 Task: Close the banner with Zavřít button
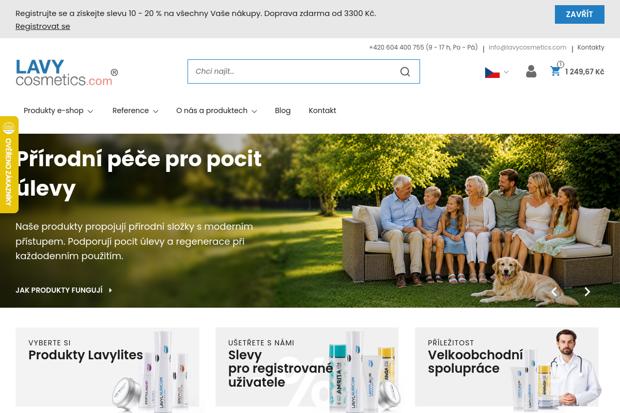580,14
